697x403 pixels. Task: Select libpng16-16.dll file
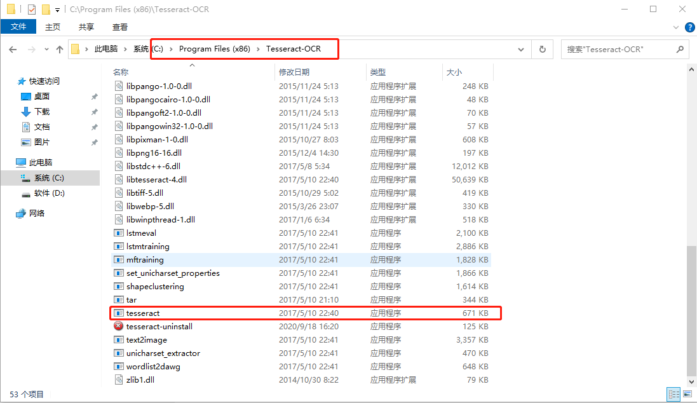(x=154, y=153)
